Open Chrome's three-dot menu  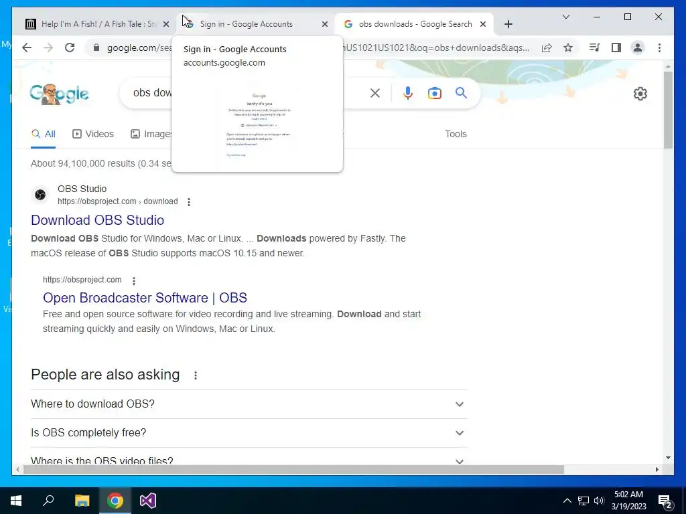[659, 48]
